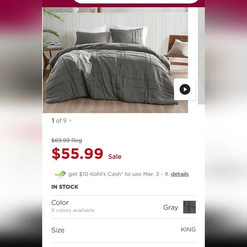Tap the IN STOCK status label
Screen dimensions: 247x247
(x=65, y=187)
